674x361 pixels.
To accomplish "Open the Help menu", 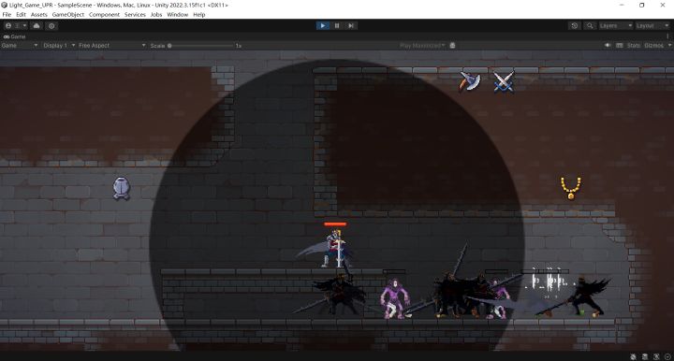I will (199, 15).
